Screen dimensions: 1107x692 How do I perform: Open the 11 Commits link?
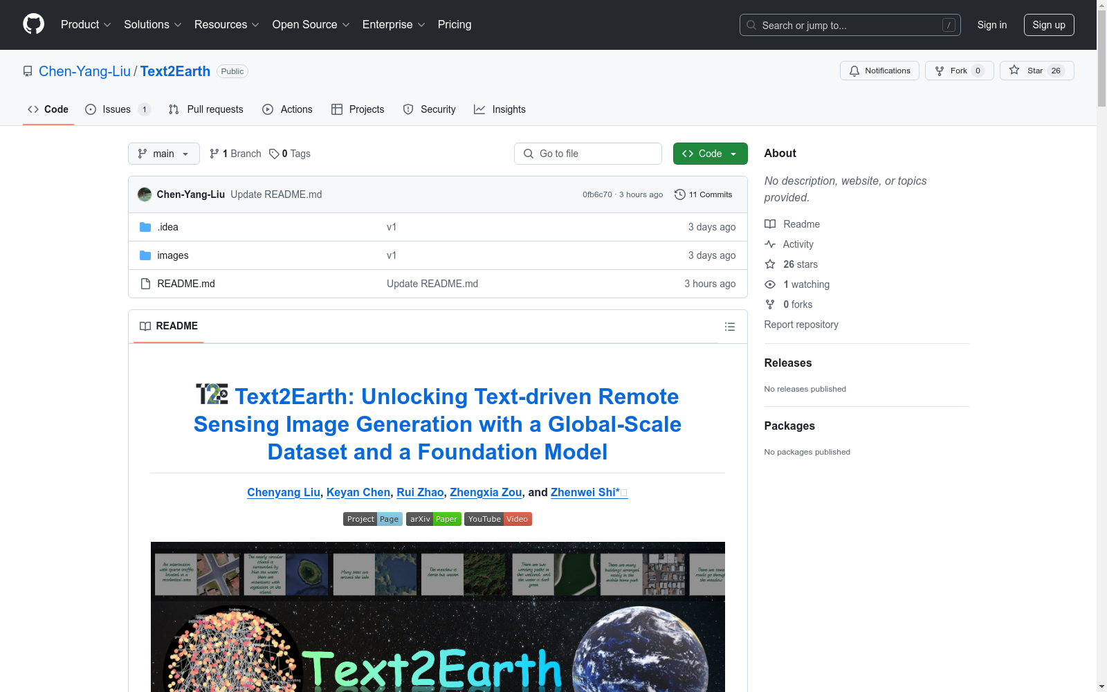[x=704, y=194]
